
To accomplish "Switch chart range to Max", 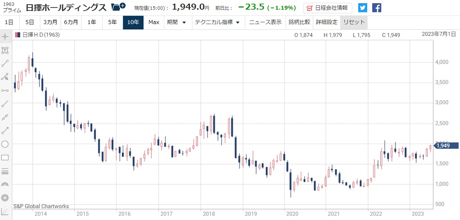I will tap(154, 23).
